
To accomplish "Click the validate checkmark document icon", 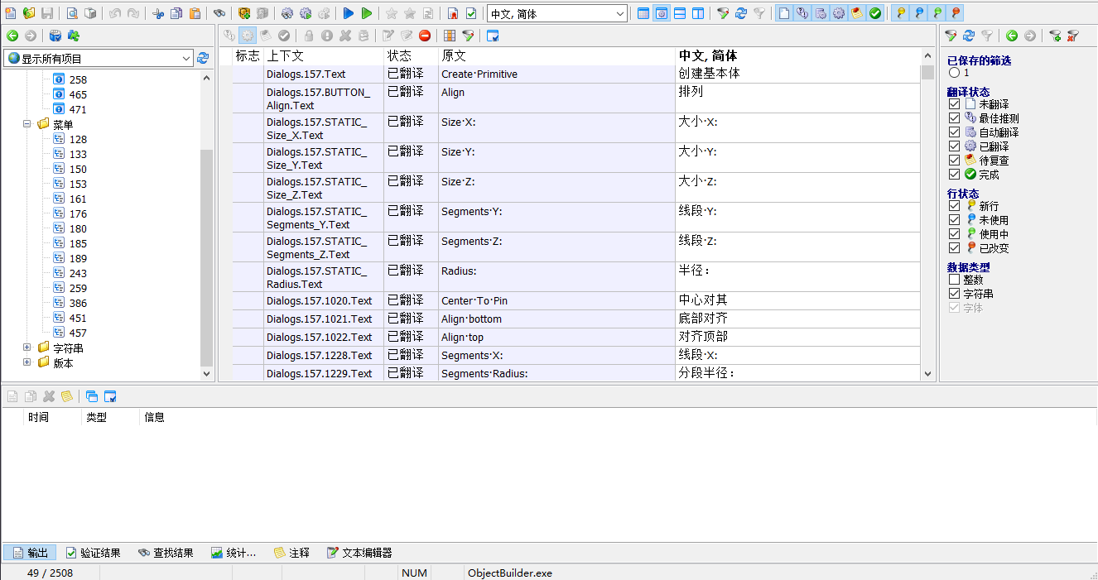I will [x=471, y=13].
